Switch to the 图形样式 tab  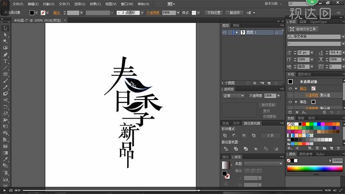(304, 74)
